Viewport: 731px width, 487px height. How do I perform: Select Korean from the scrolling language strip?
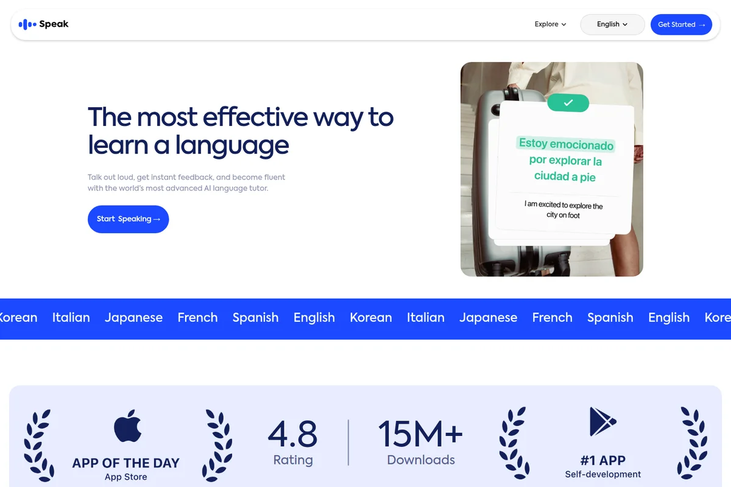click(370, 317)
